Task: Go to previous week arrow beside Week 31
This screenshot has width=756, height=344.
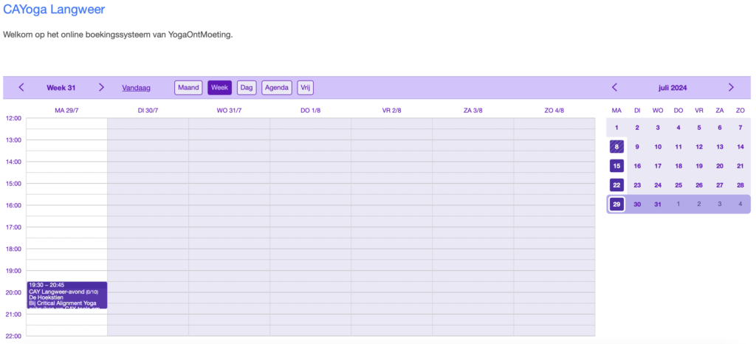Action: coord(21,87)
